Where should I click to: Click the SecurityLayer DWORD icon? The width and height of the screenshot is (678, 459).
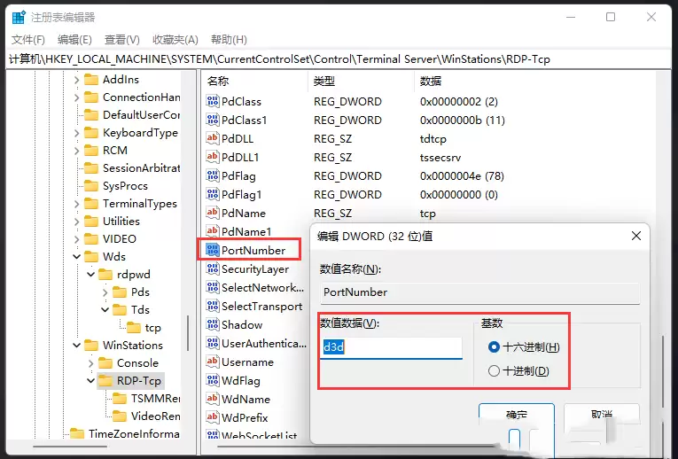(212, 268)
